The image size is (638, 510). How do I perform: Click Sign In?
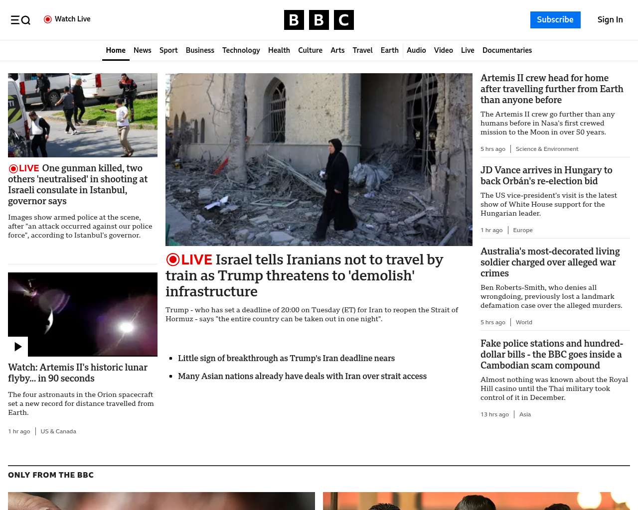[x=610, y=20]
